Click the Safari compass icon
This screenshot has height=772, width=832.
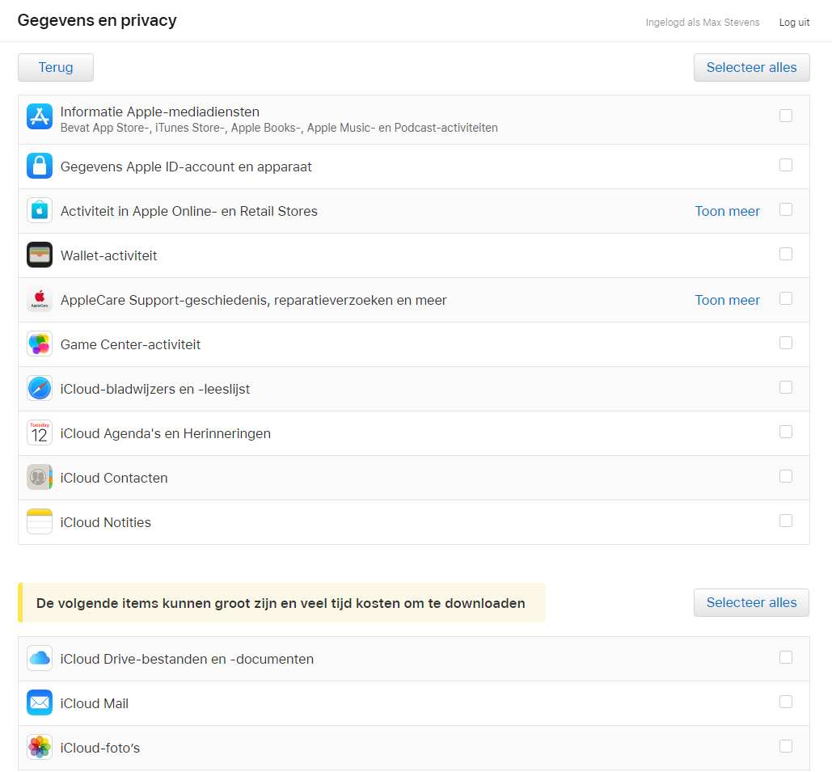pos(40,388)
